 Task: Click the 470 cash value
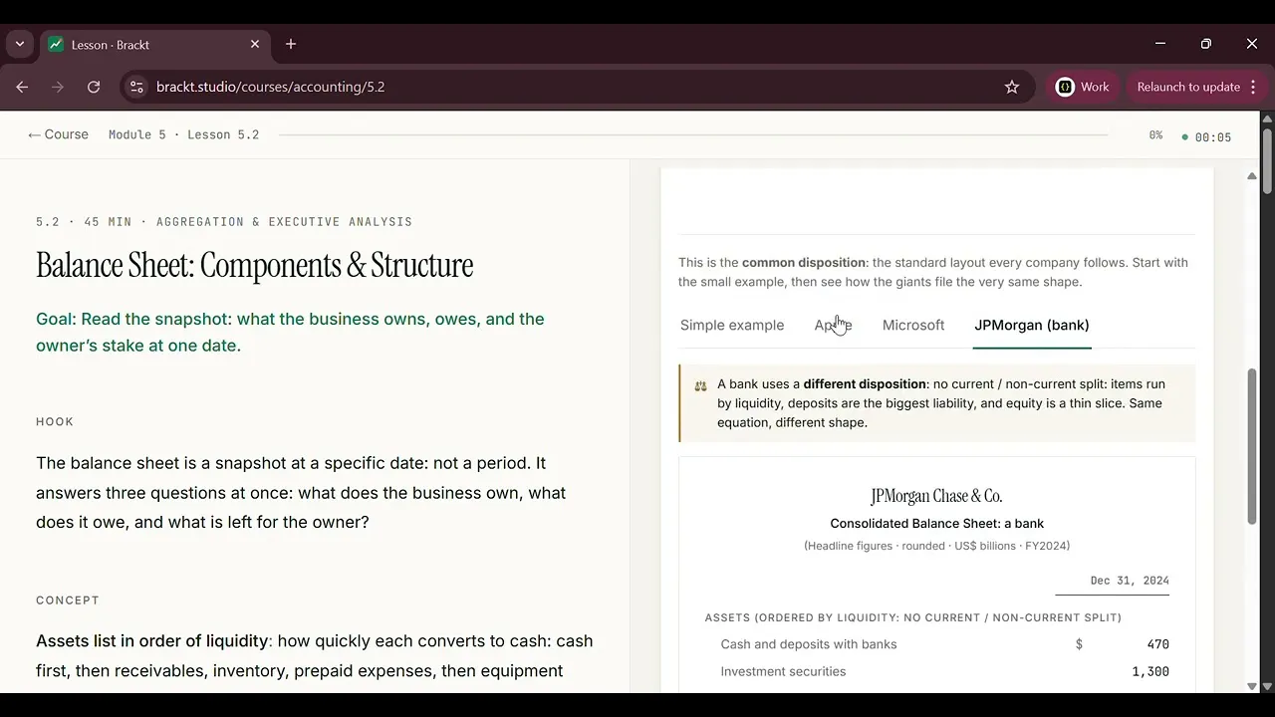coord(1157,644)
